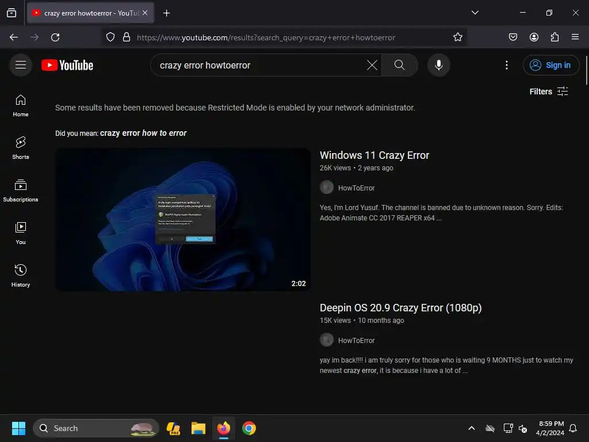Click the address bar URL
The image size is (589, 442).
coord(266,37)
